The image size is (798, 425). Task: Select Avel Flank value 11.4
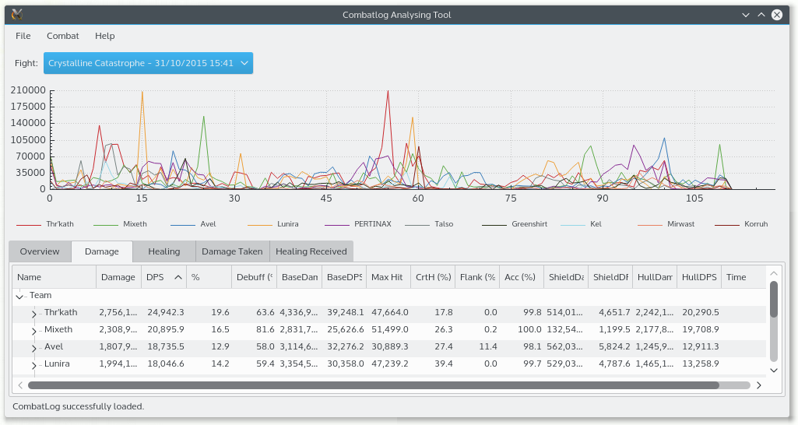click(x=488, y=346)
